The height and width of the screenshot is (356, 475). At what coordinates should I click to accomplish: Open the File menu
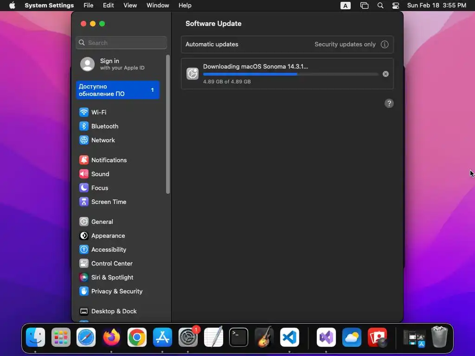click(89, 6)
